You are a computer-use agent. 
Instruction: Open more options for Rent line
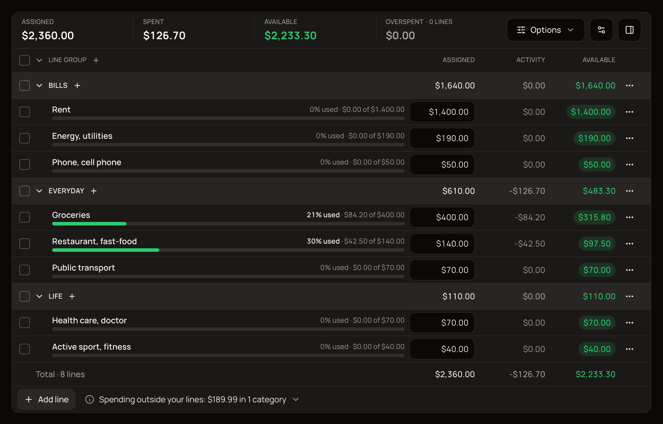click(x=630, y=112)
